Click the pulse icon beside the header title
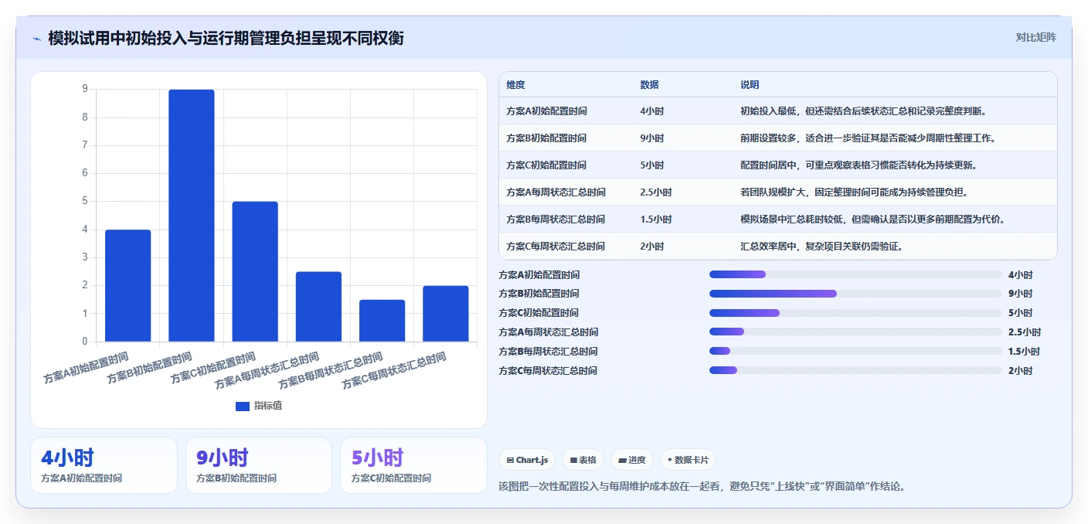Viewport: 1088px width, 524px height. [x=37, y=39]
